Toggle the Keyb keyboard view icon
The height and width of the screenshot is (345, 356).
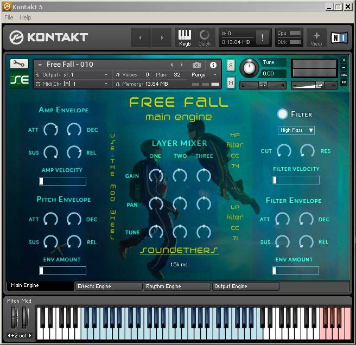(185, 37)
